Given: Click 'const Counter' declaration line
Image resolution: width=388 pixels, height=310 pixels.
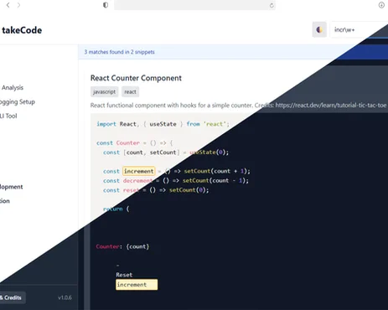Looking at the screenshot, I should (x=135, y=143).
